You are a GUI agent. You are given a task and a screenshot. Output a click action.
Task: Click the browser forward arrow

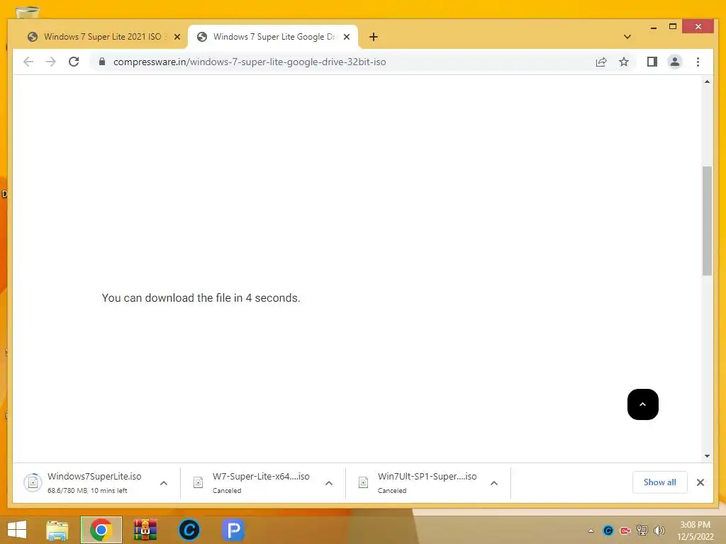point(51,62)
